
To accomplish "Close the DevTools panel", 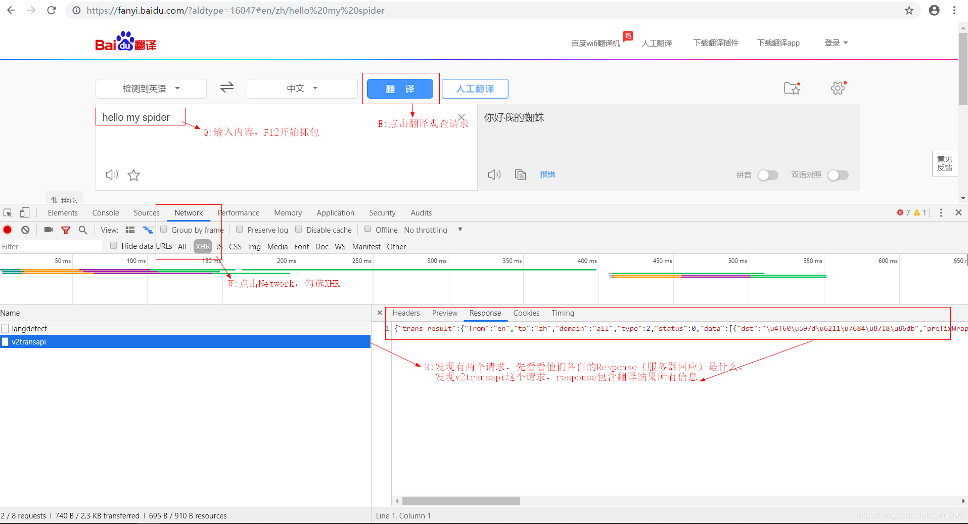I will pyautogui.click(x=958, y=213).
